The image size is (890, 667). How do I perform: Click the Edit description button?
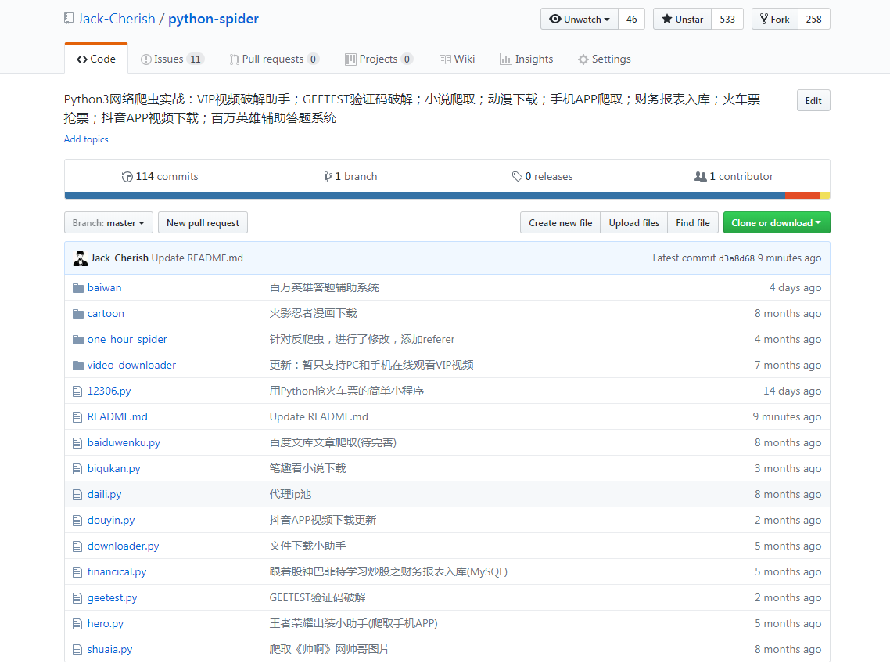click(x=813, y=100)
